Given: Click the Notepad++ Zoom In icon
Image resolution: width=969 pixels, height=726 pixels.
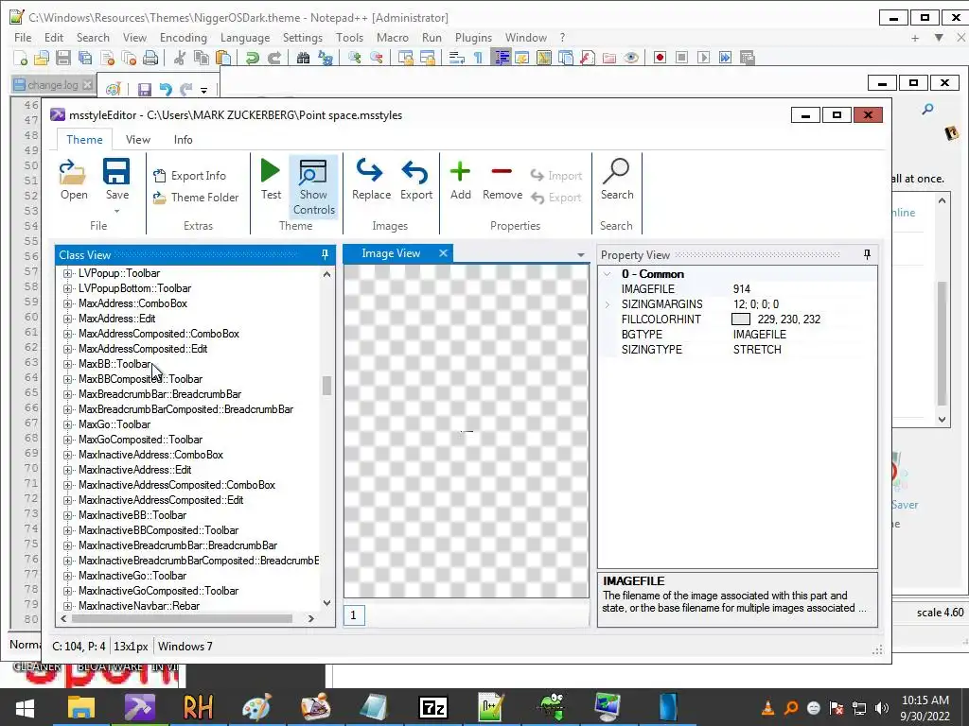Looking at the screenshot, I should (354, 58).
